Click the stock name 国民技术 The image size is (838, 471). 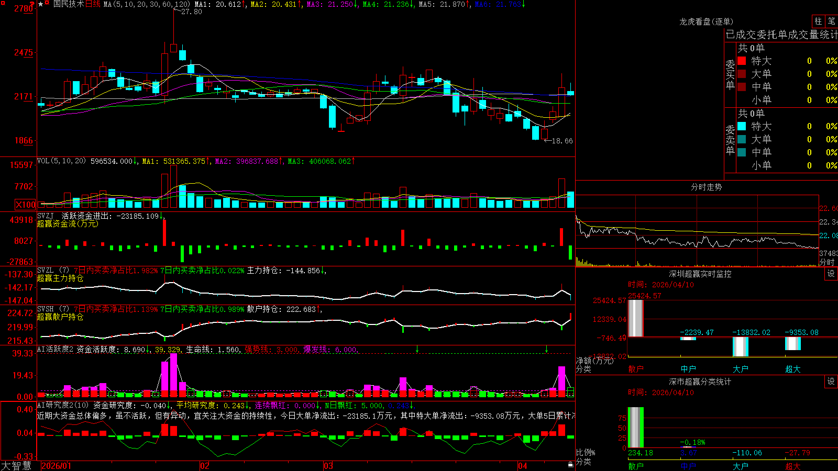69,4
